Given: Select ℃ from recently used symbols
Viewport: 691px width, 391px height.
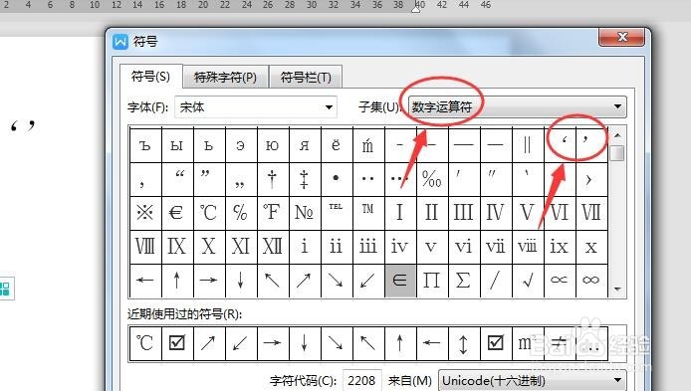Looking at the screenshot, I should [144, 343].
